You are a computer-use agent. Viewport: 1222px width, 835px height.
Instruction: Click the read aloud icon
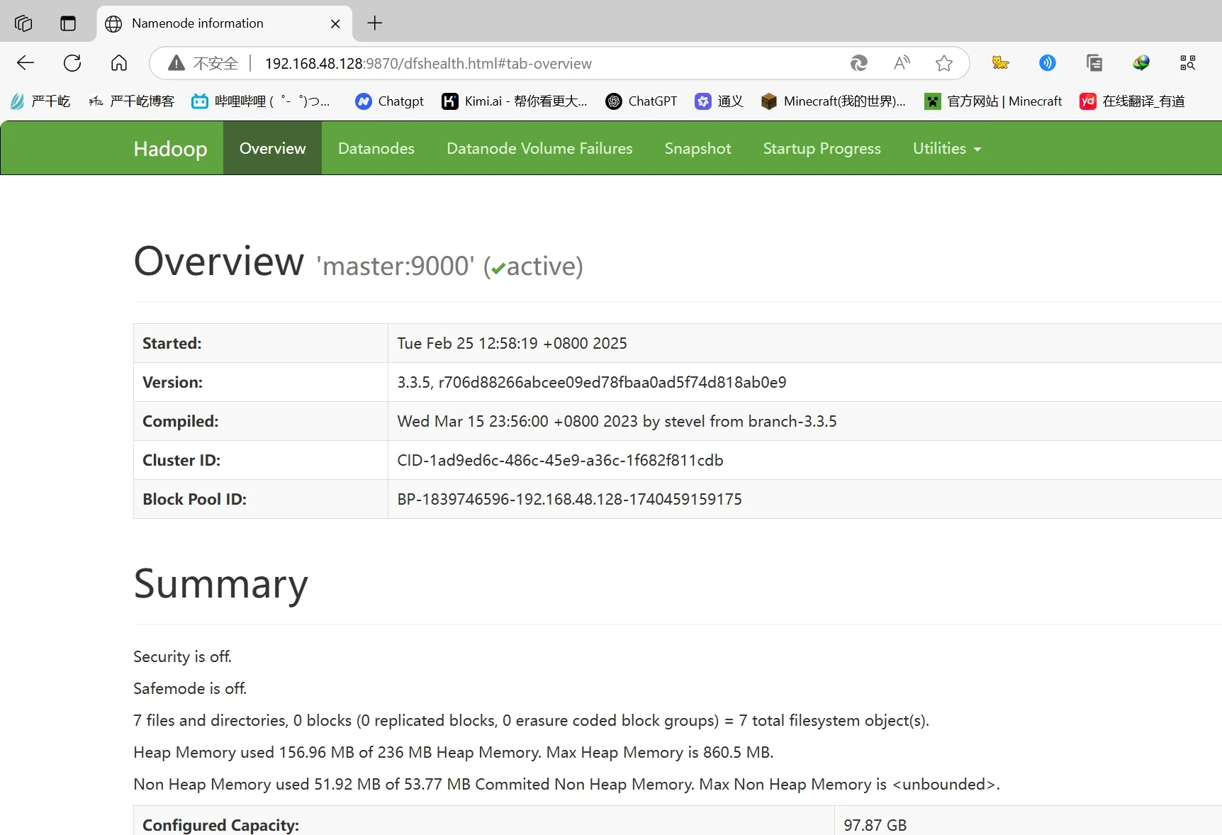902,63
